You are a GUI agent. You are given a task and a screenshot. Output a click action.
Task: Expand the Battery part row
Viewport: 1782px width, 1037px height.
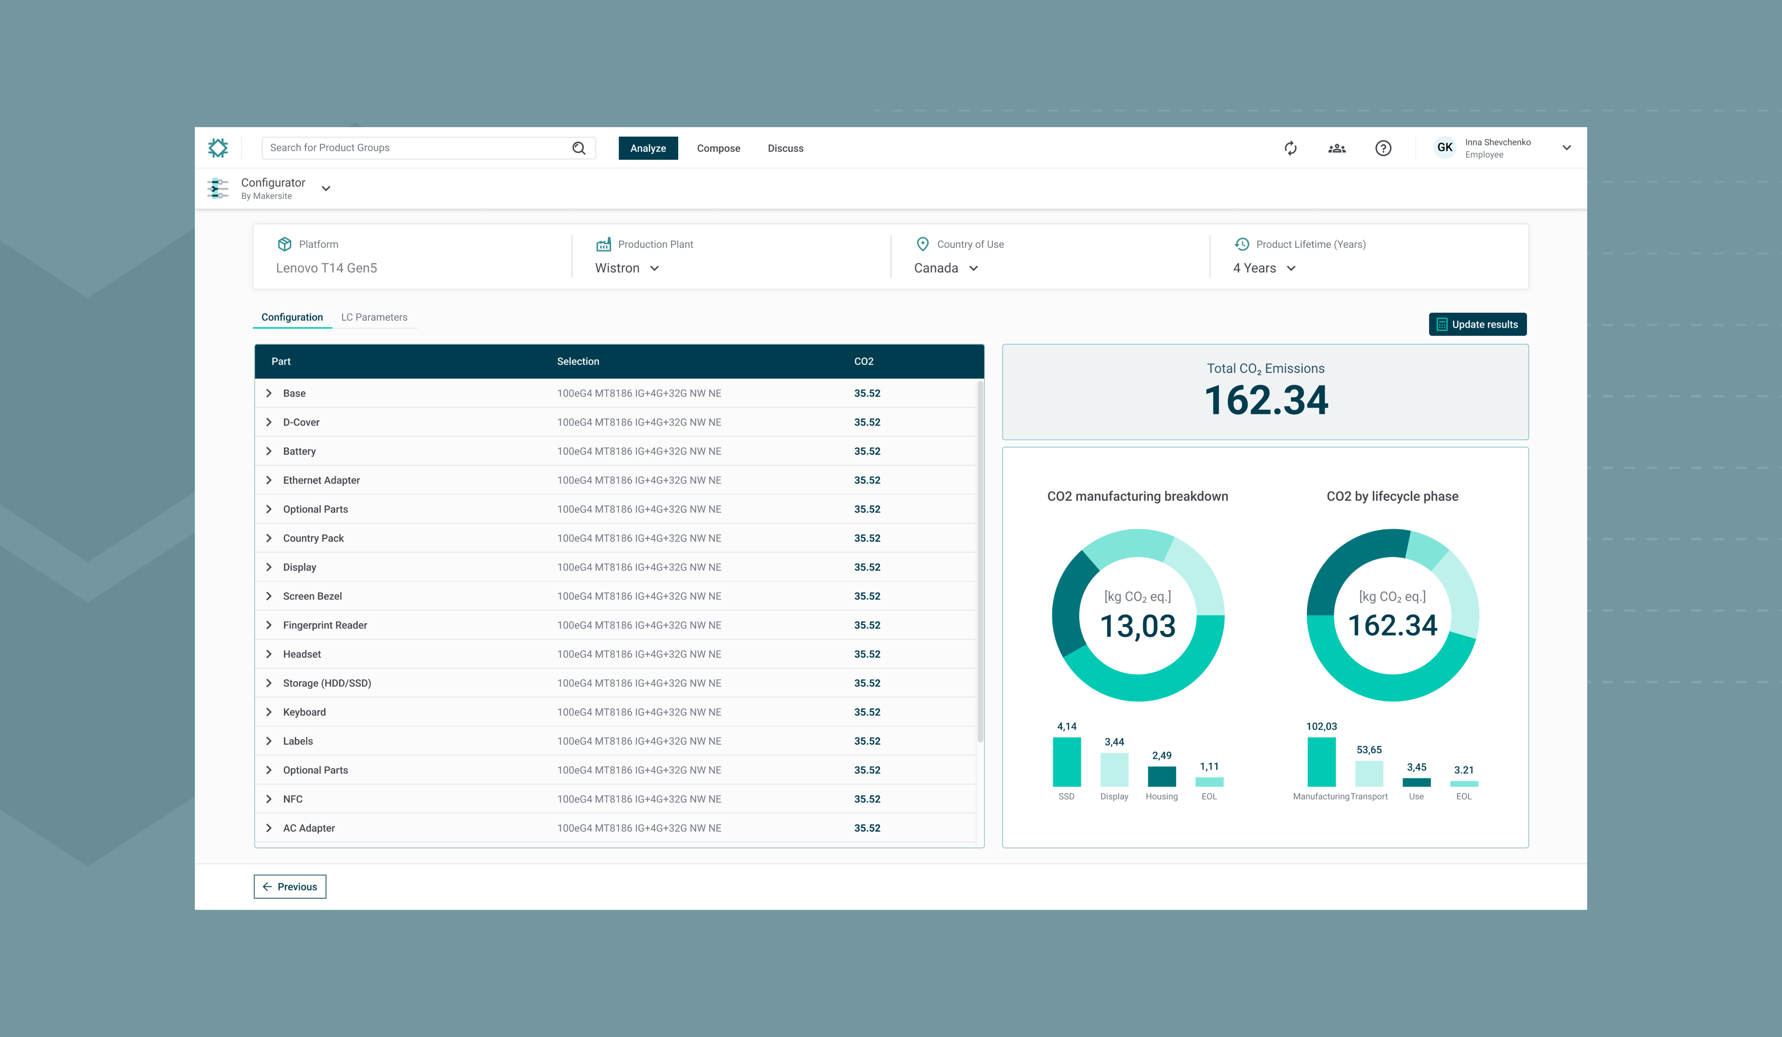click(x=269, y=451)
